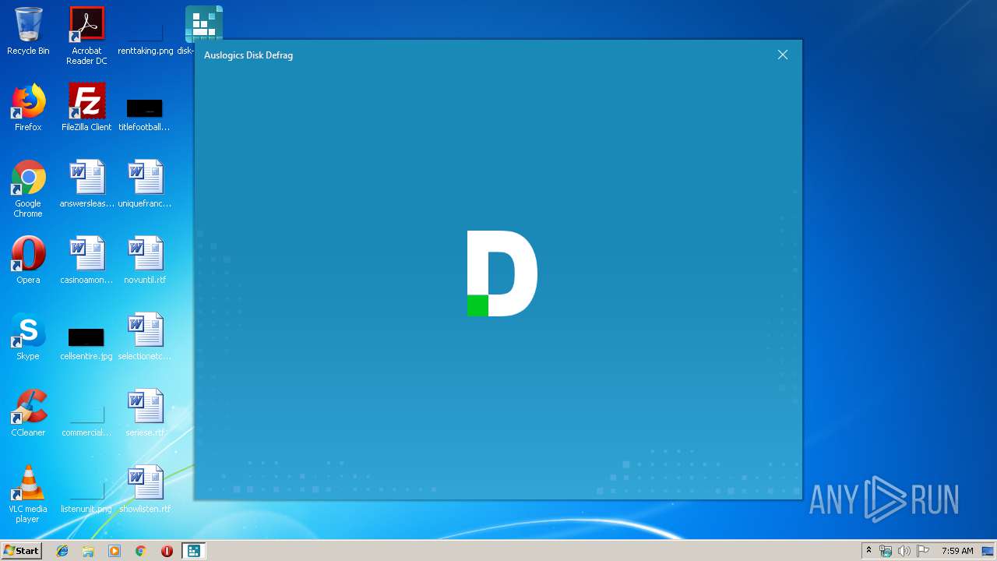The width and height of the screenshot is (997, 561).
Task: Select answersleas Word document
Action: (x=86, y=184)
